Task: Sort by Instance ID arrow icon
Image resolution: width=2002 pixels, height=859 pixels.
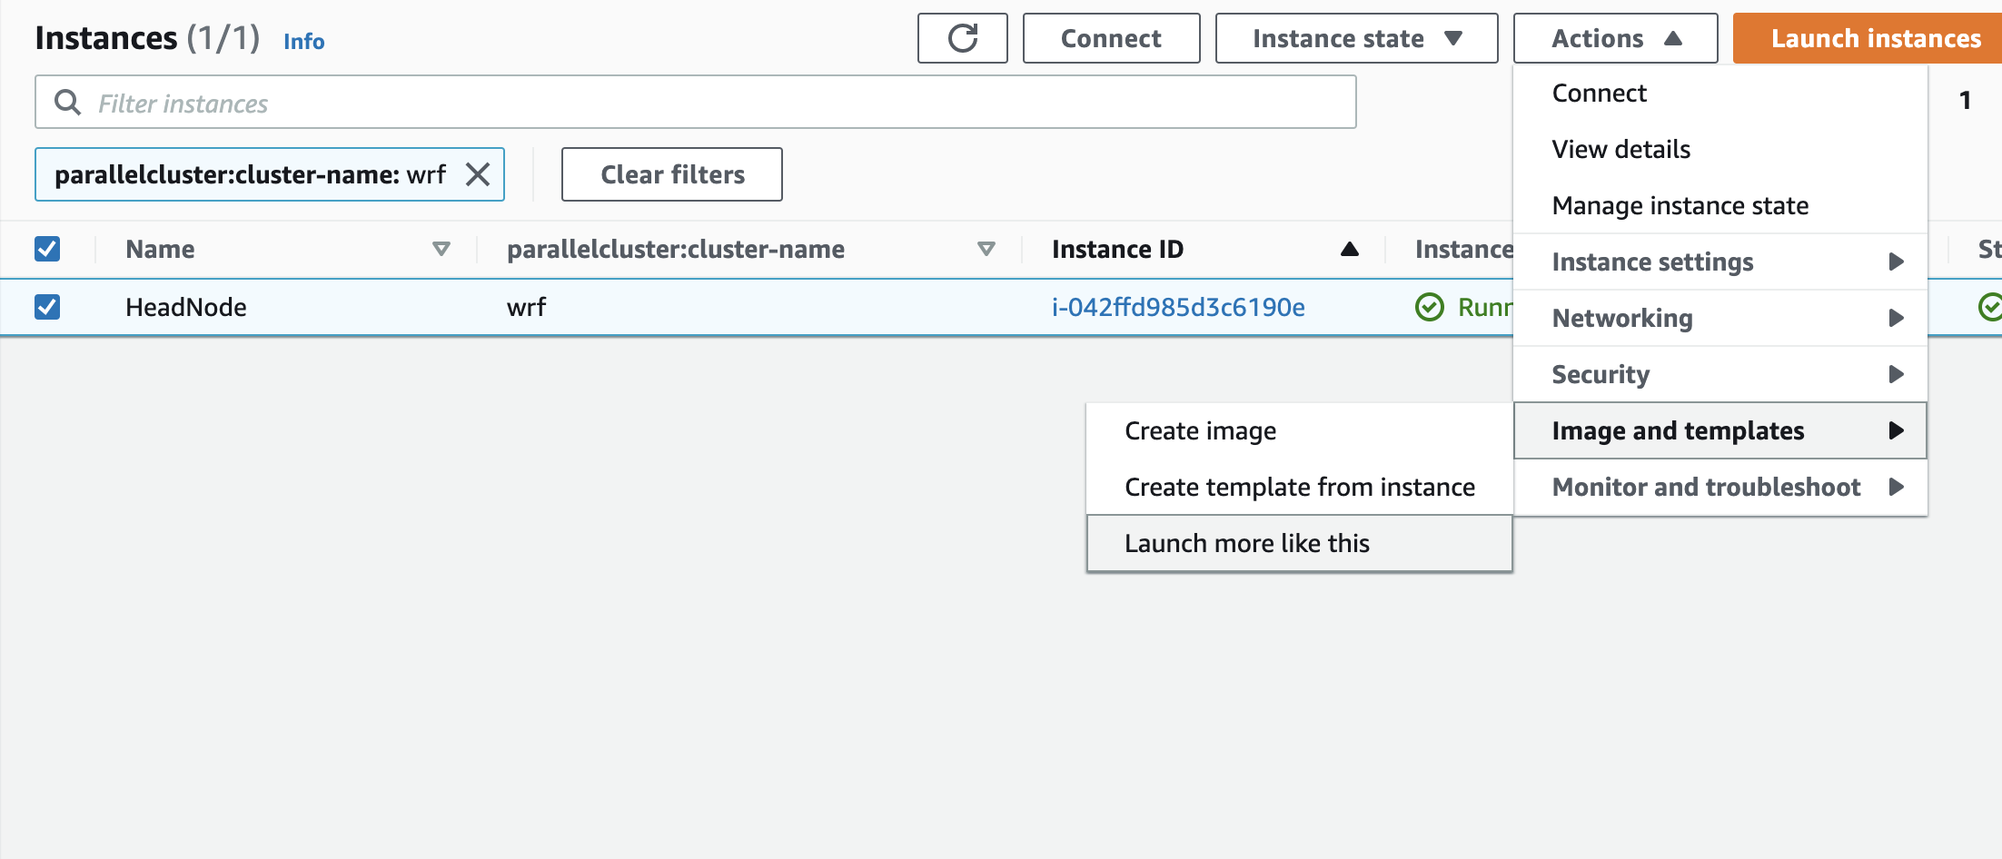Action: (1349, 249)
